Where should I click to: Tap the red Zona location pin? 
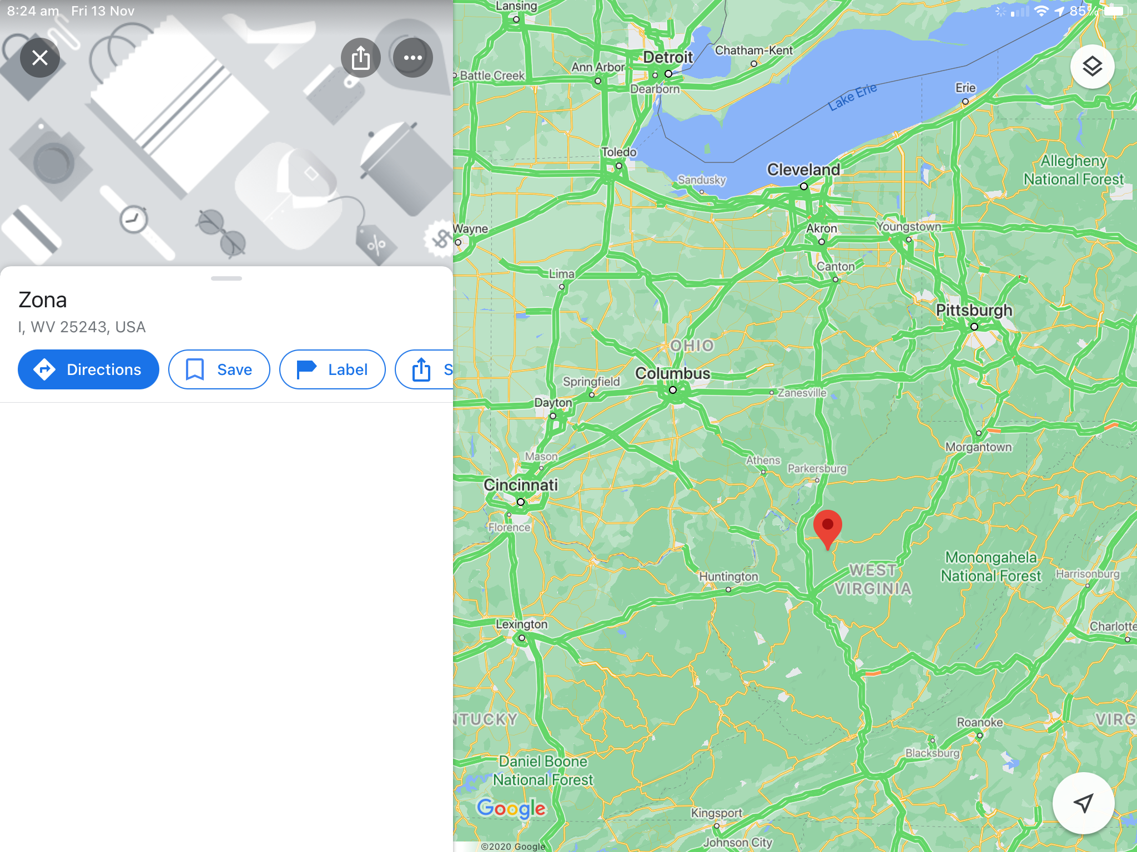click(827, 529)
